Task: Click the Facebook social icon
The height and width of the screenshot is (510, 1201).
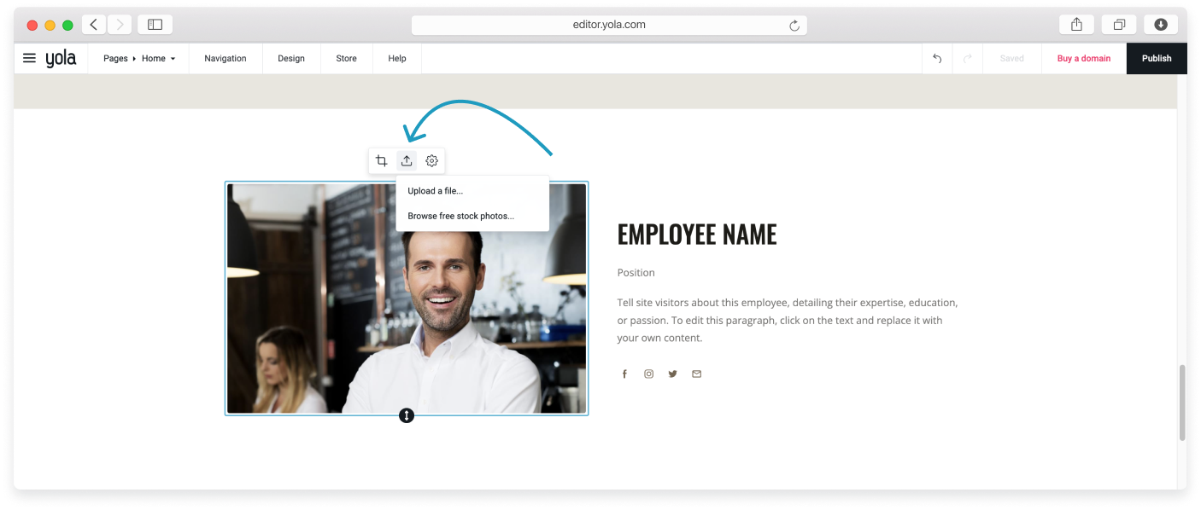Action: pyautogui.click(x=624, y=374)
